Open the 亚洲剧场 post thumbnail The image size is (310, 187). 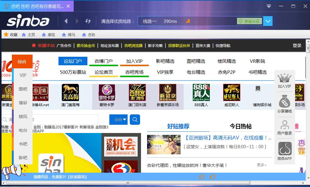pyautogui.click(x=164, y=145)
